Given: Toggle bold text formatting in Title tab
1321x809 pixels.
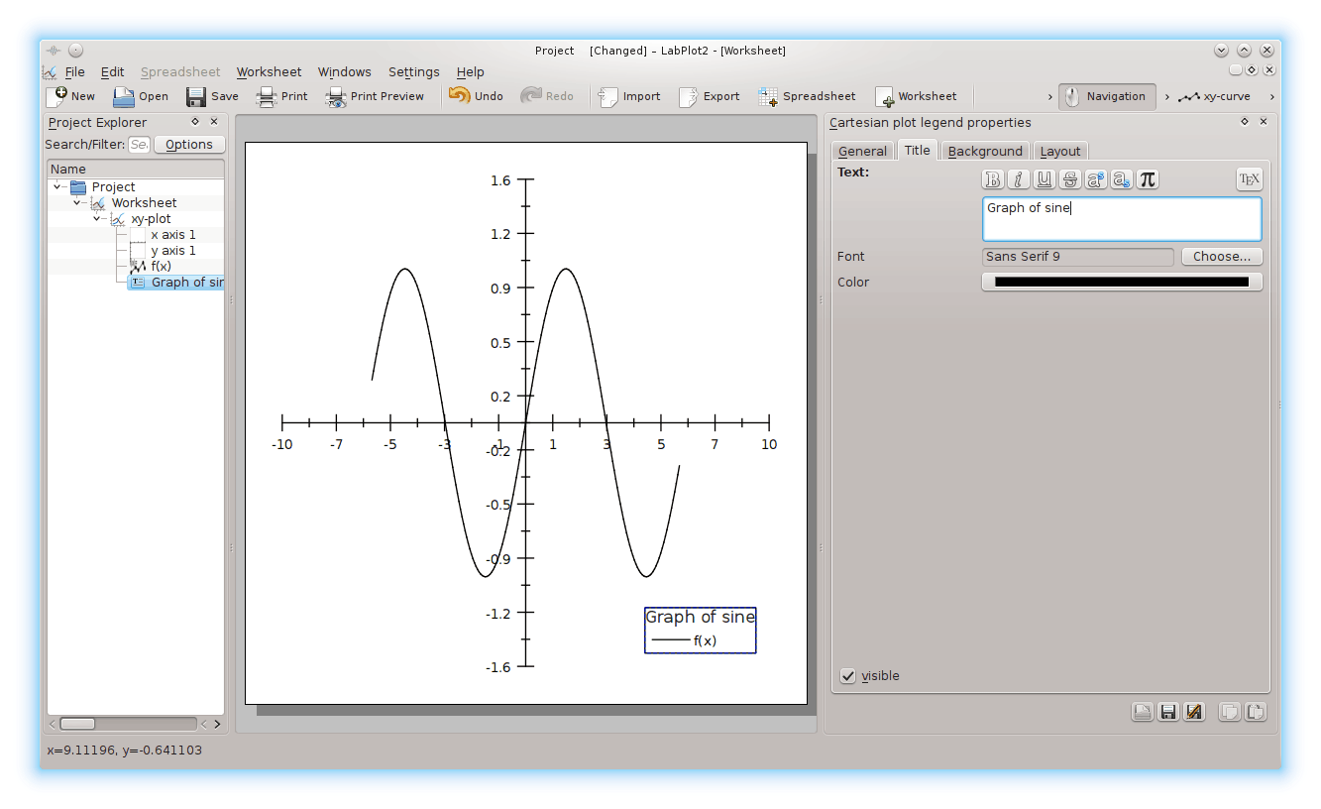Looking at the screenshot, I should [x=992, y=179].
